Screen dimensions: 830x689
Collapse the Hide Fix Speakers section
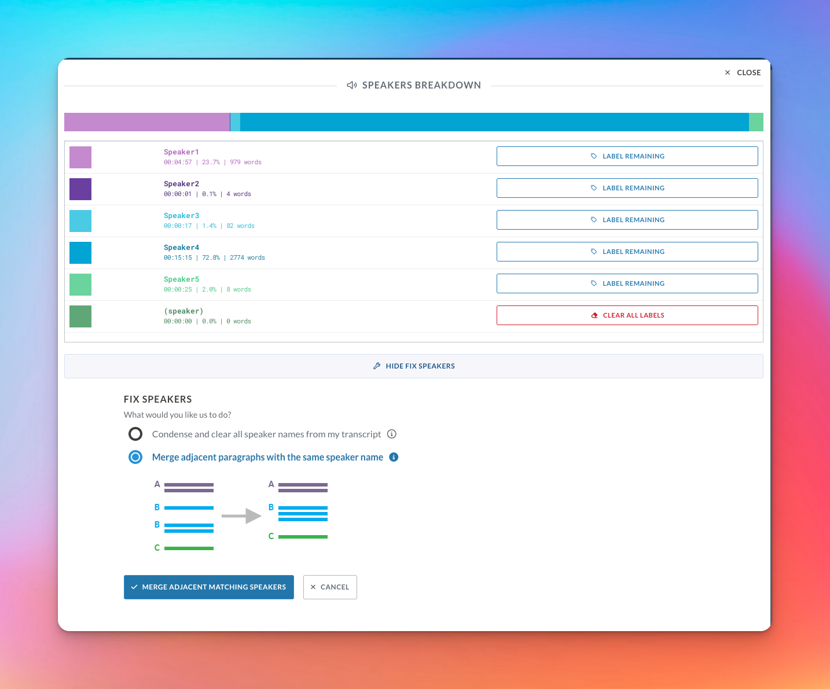coord(413,366)
